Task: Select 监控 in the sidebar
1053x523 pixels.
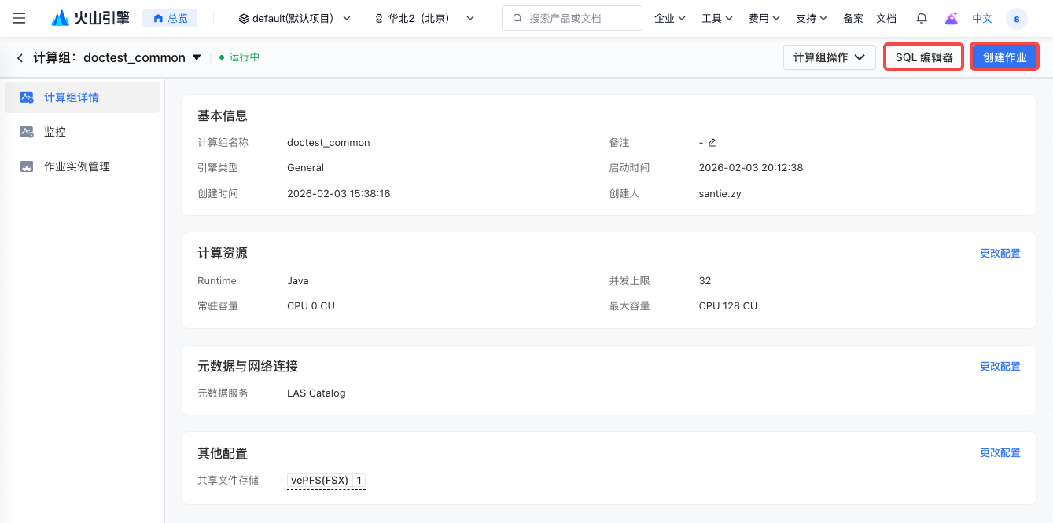Action: point(82,132)
